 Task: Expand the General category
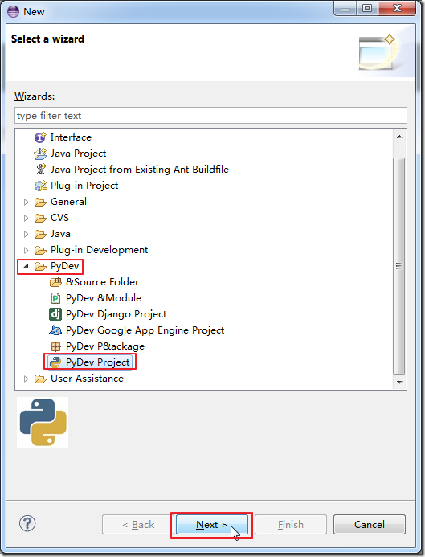pyautogui.click(x=26, y=202)
